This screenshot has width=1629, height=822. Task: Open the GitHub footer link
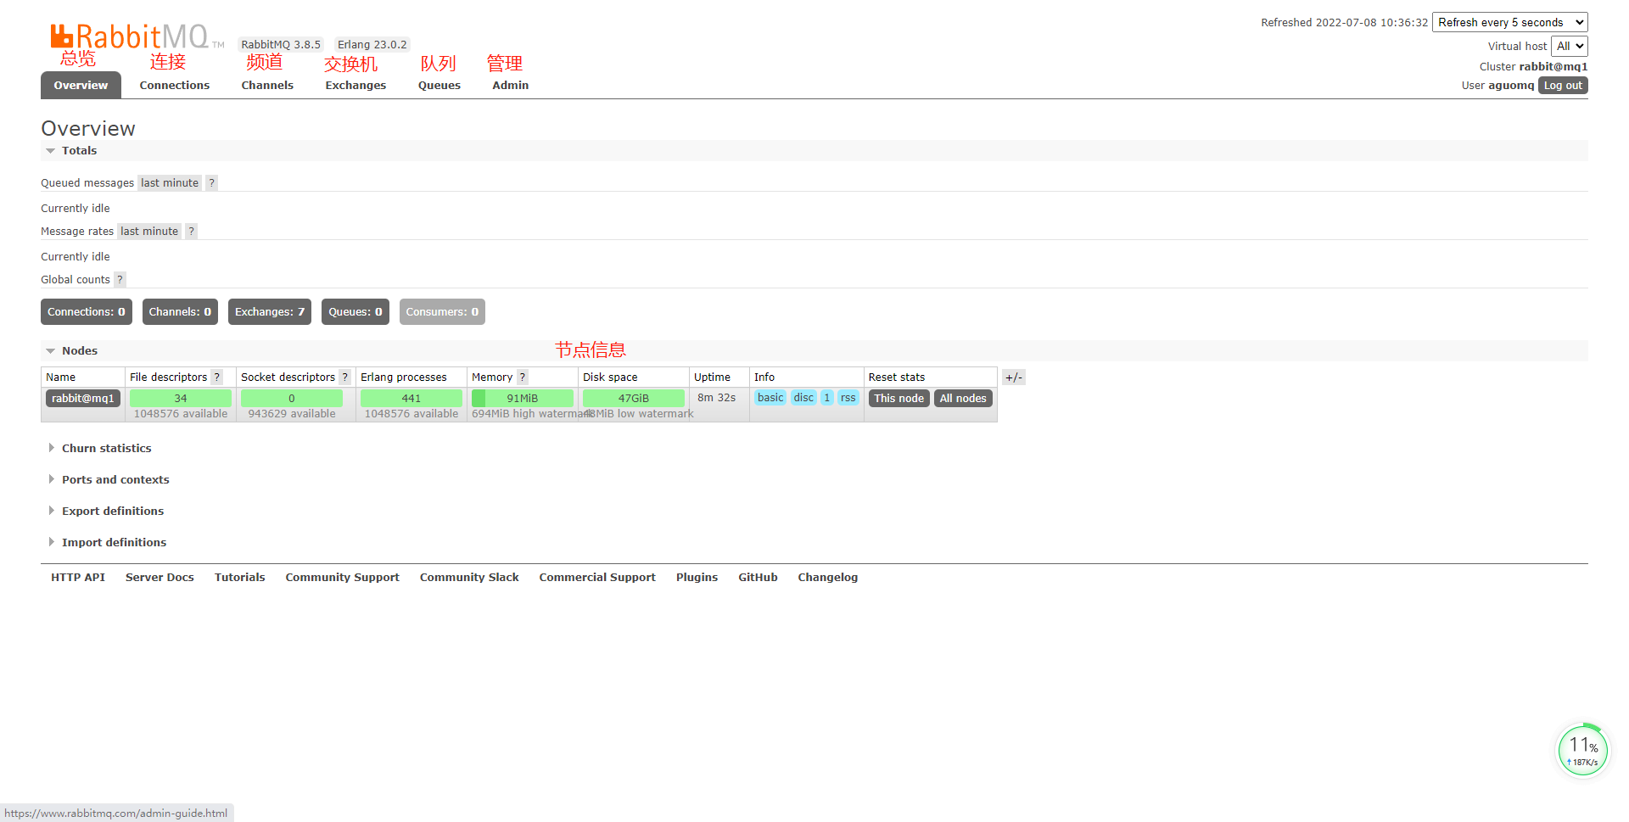pos(757,577)
